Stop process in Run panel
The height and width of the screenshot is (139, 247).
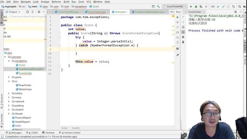pos(178,22)
